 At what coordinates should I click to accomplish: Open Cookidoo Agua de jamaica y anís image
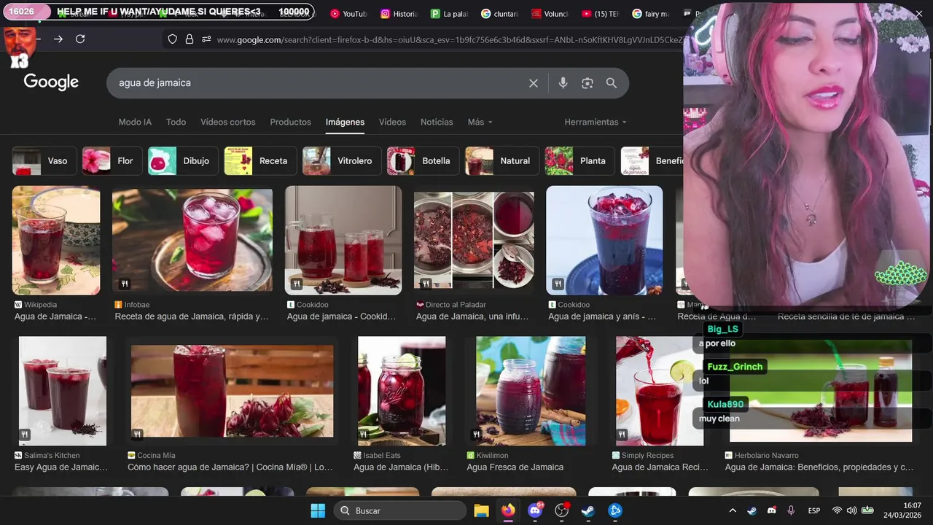[x=604, y=241]
